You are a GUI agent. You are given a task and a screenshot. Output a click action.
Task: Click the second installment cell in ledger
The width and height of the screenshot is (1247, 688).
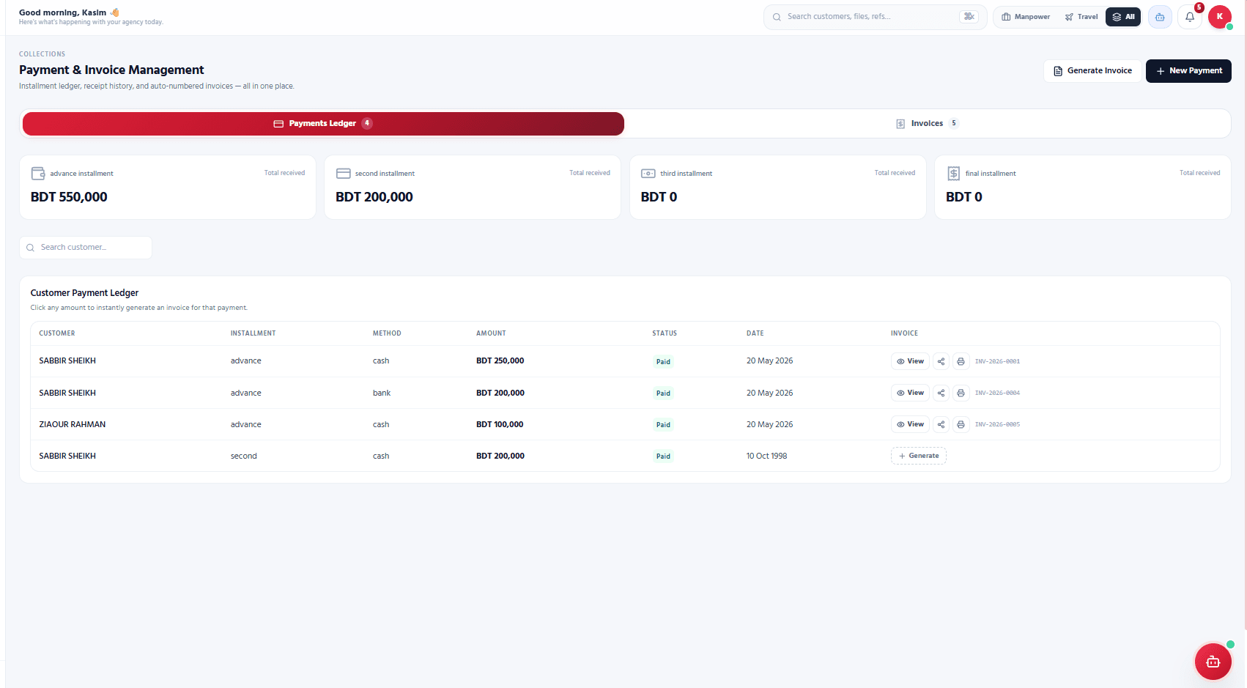[244, 456]
